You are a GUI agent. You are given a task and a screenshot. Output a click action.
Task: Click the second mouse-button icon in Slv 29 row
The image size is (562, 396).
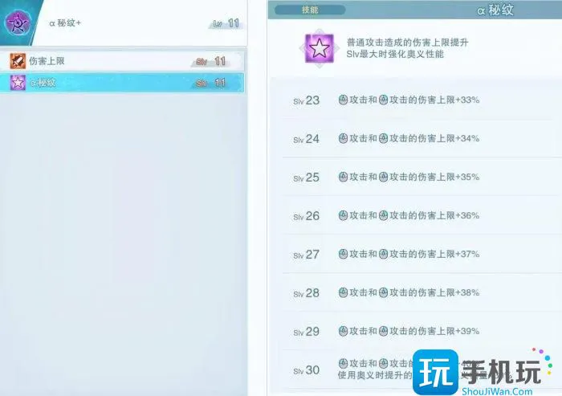point(383,331)
